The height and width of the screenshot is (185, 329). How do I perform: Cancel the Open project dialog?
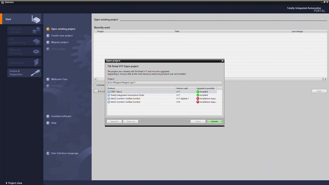click(214, 121)
